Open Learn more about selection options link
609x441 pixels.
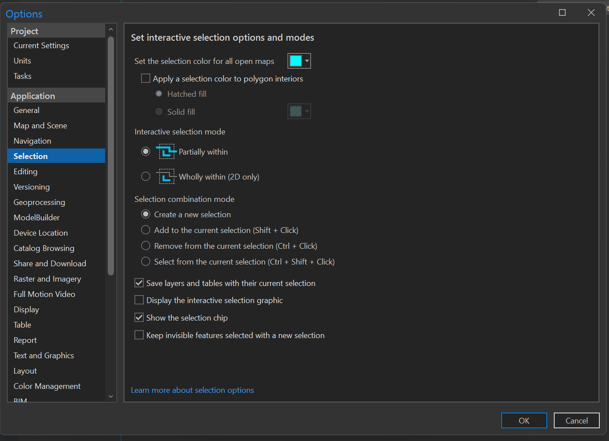pos(192,390)
